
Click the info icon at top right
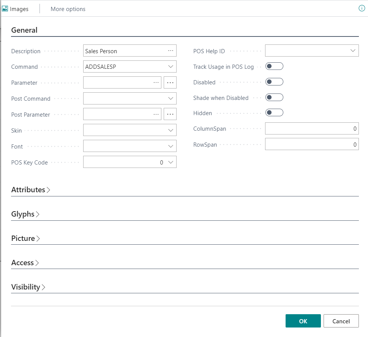[x=362, y=8]
